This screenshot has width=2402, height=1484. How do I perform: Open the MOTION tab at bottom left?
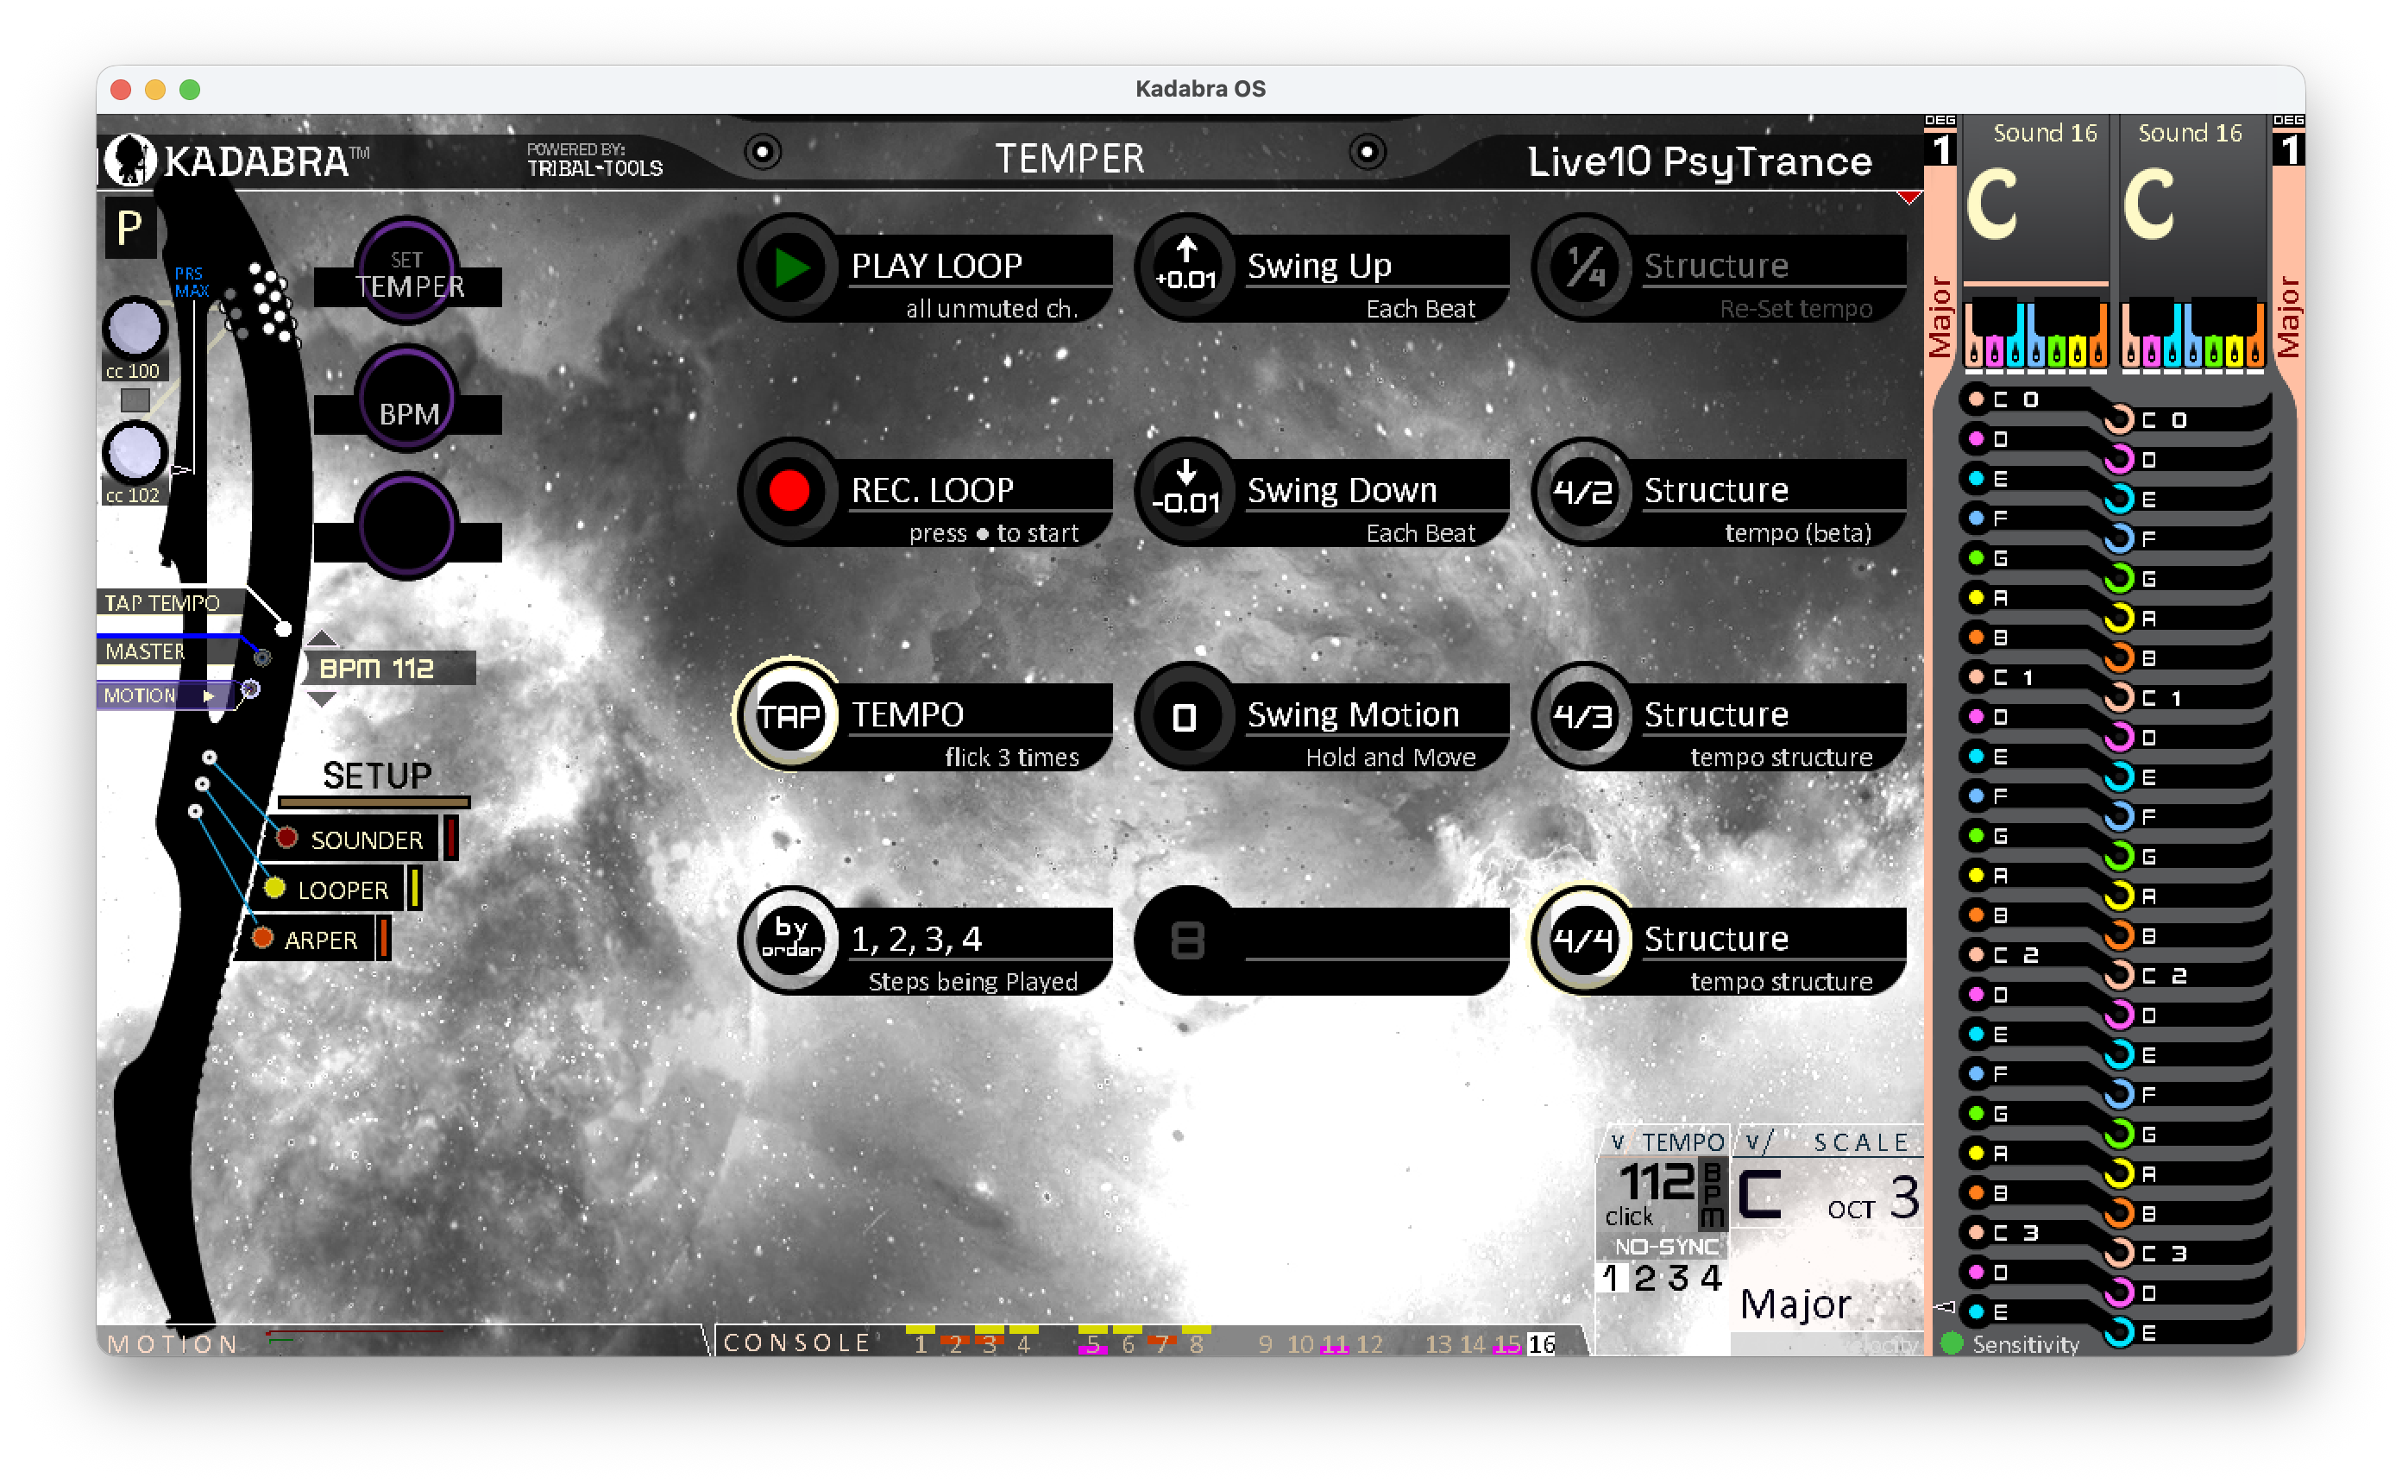(x=173, y=1343)
